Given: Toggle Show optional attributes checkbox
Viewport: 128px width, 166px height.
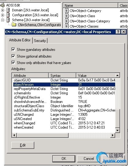Looking at the screenshot, I should point(13,56).
